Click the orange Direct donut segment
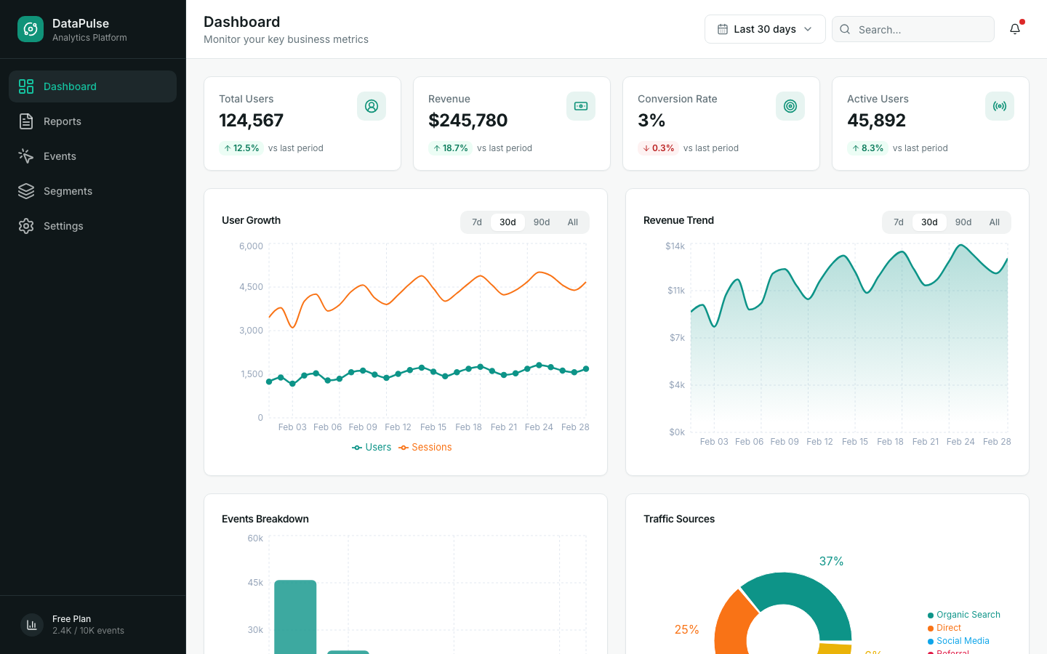Screen dimensions: 1047x654 733,623
